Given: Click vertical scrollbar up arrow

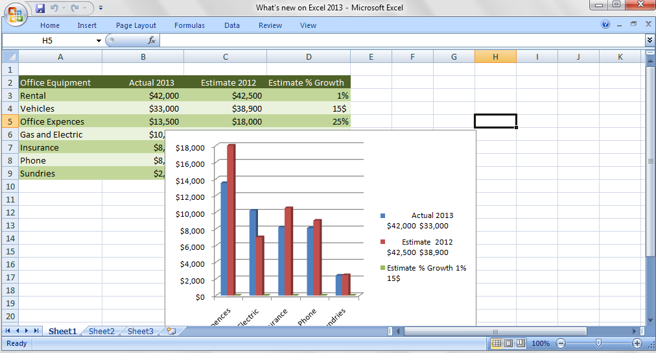Looking at the screenshot, I should point(650,60).
